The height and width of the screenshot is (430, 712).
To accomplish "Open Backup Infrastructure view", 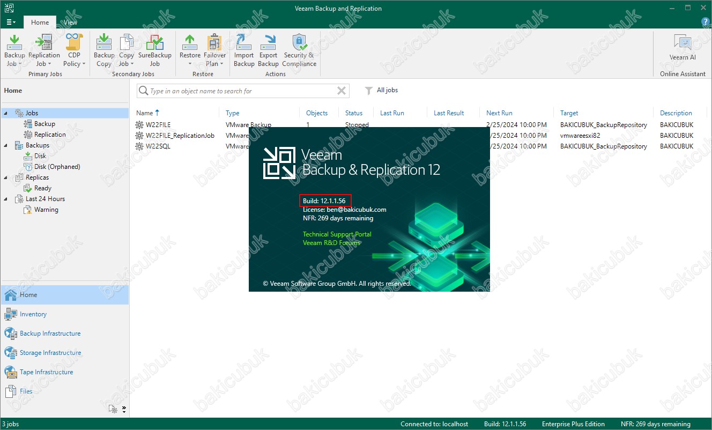I will click(65, 333).
